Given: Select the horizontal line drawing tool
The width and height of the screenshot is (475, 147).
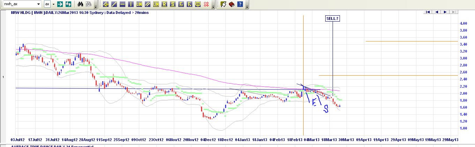Looking at the screenshot, I should (123, 4).
